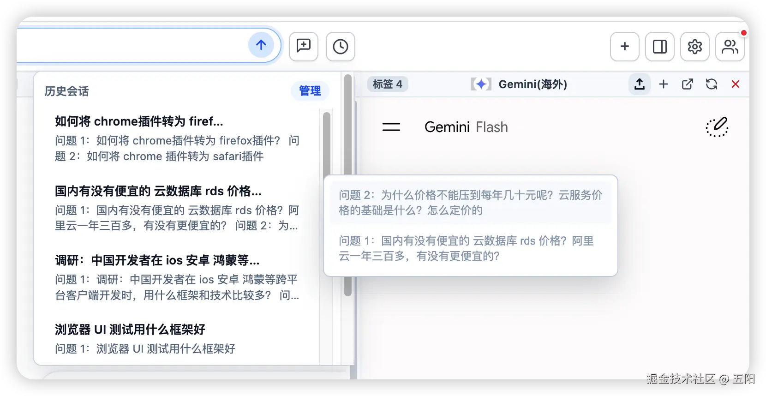Start a new chat with the plus bubble icon
The width and height of the screenshot is (766, 396).
point(304,47)
